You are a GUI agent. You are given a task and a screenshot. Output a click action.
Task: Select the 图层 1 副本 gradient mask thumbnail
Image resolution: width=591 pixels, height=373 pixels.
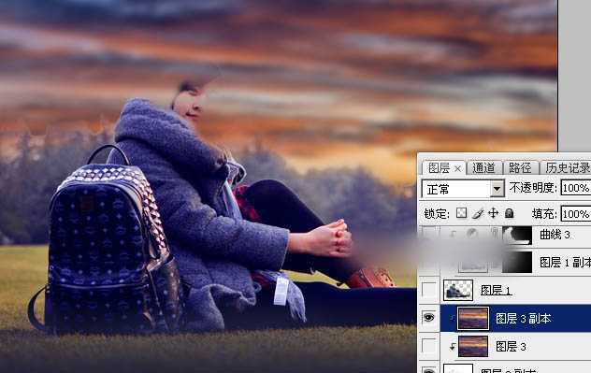517,262
